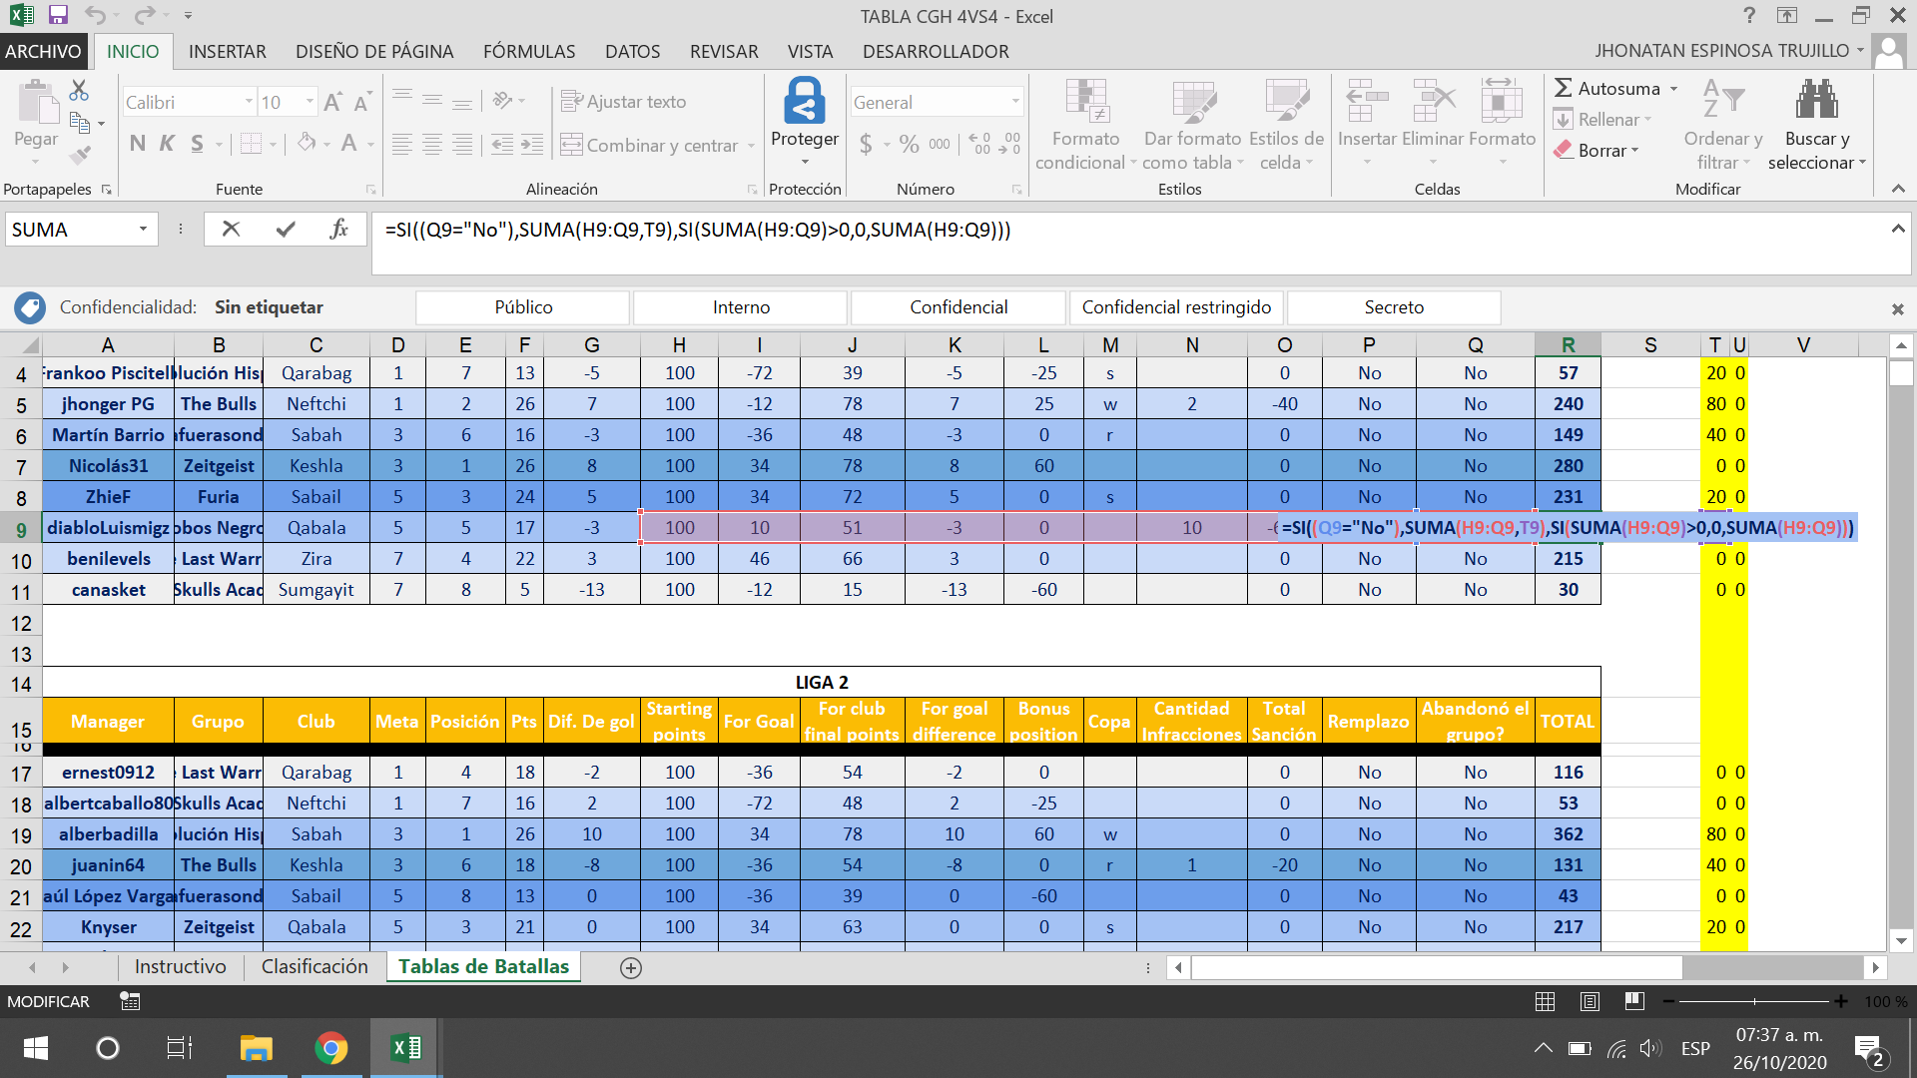Select Público confidentiality label
The height and width of the screenshot is (1078, 1917).
click(x=523, y=307)
